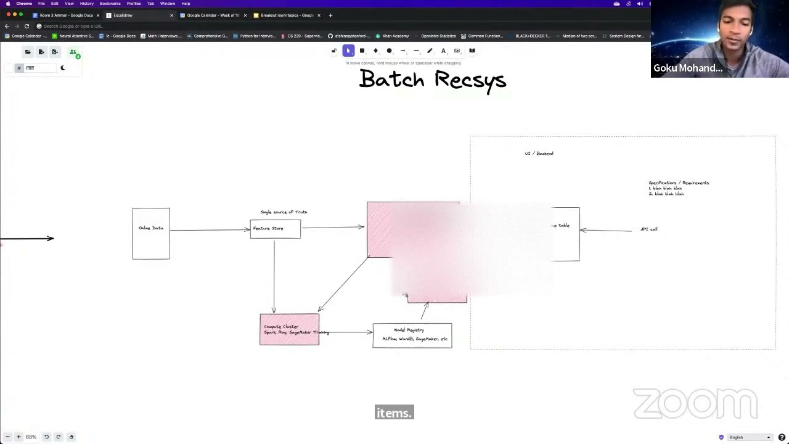Select the ellipse shape tool

tap(389, 51)
